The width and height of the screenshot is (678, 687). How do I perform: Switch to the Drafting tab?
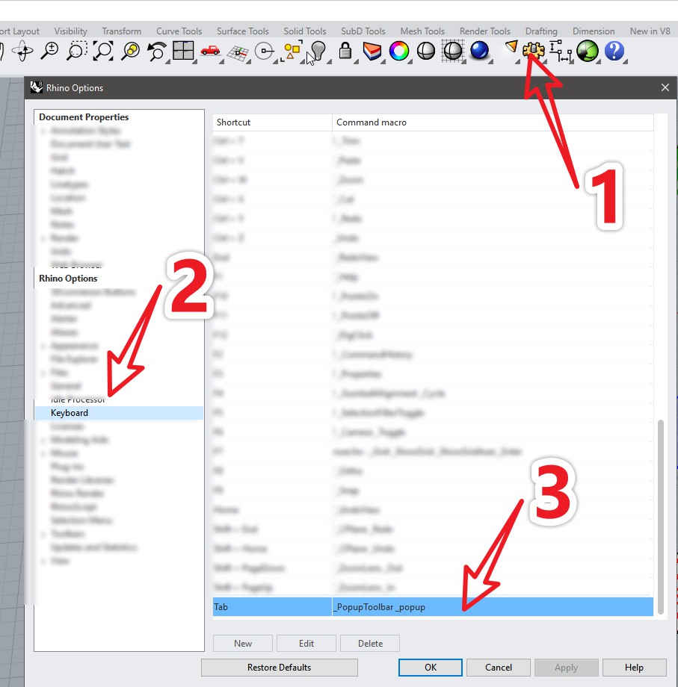pyautogui.click(x=541, y=31)
